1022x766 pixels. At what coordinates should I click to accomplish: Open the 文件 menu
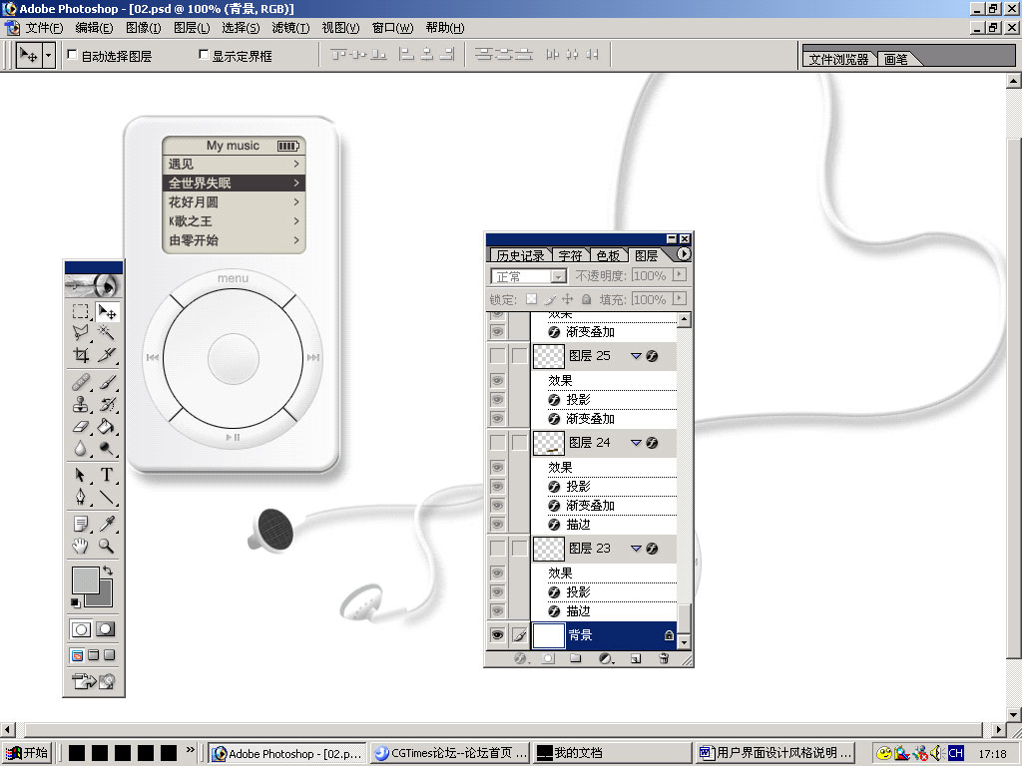tap(44, 27)
